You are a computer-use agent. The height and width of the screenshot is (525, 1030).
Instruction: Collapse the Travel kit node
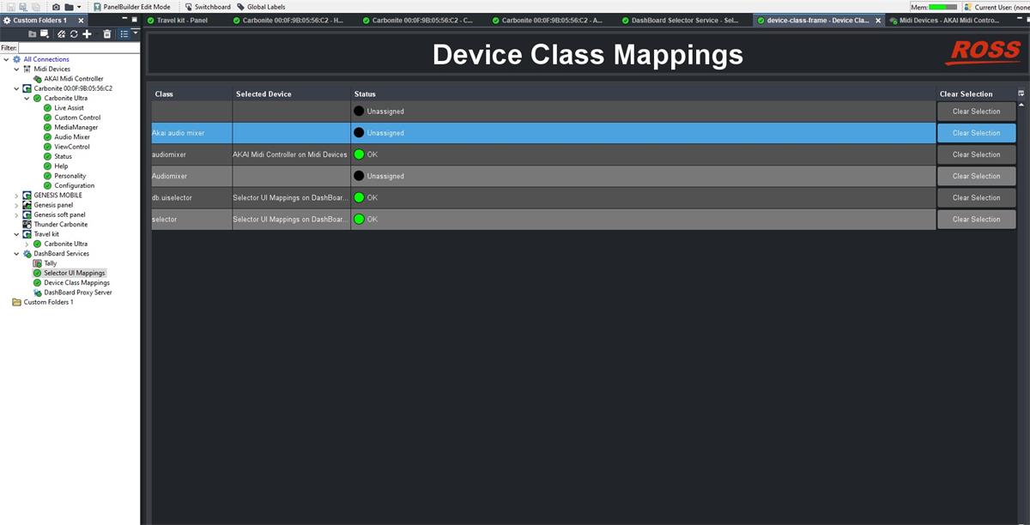click(x=16, y=234)
